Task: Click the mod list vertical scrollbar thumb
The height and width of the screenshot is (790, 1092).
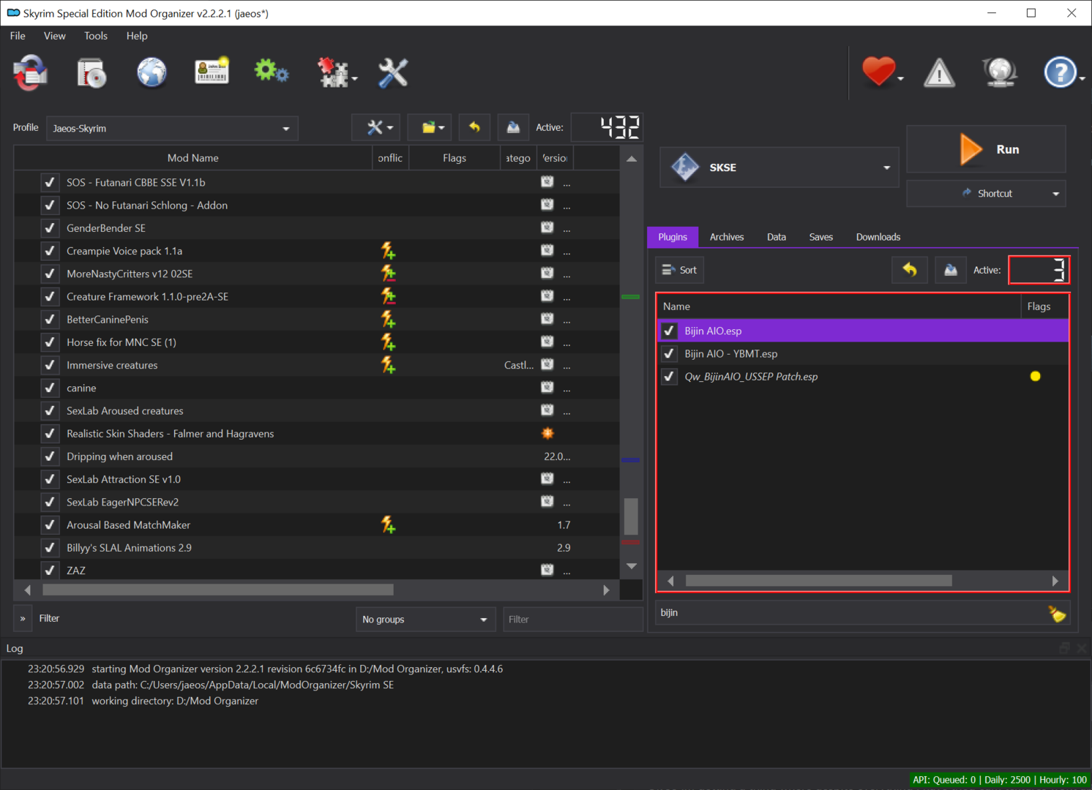Action: [x=631, y=516]
